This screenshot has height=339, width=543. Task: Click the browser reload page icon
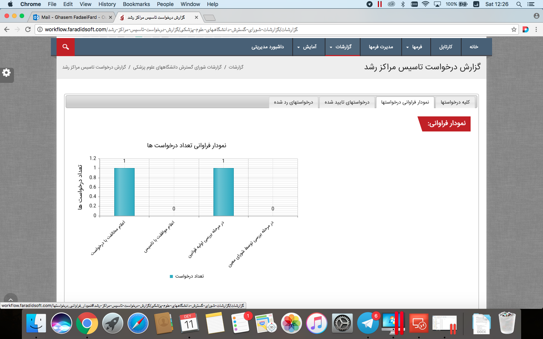pyautogui.click(x=28, y=29)
